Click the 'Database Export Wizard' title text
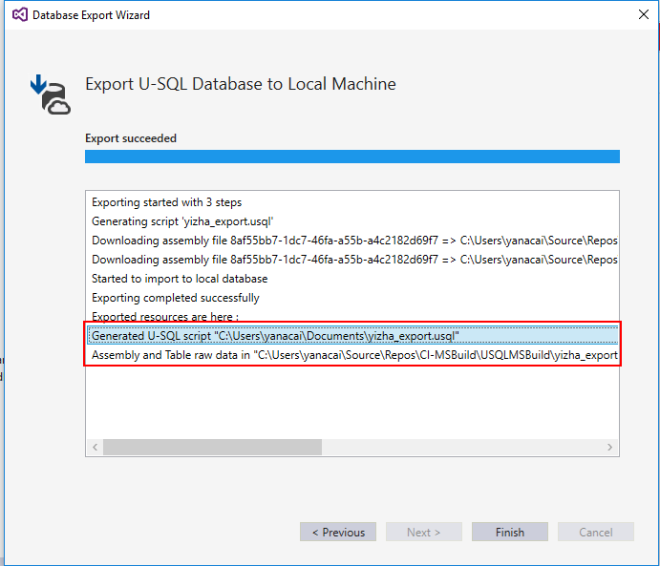This screenshot has height=566, width=660. click(91, 15)
